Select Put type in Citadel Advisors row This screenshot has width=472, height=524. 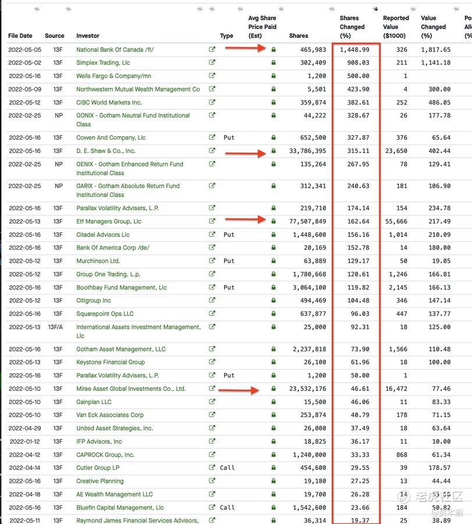(229, 235)
